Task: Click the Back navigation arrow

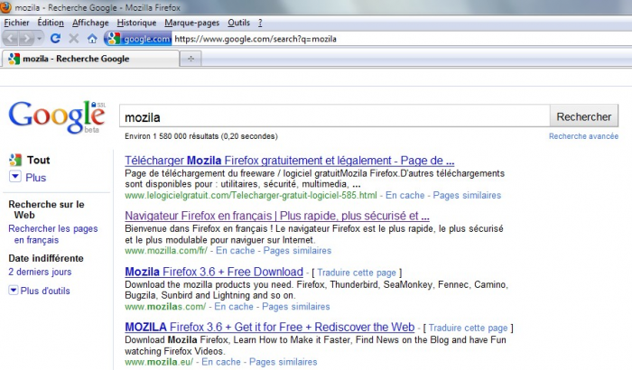Action: [11, 39]
